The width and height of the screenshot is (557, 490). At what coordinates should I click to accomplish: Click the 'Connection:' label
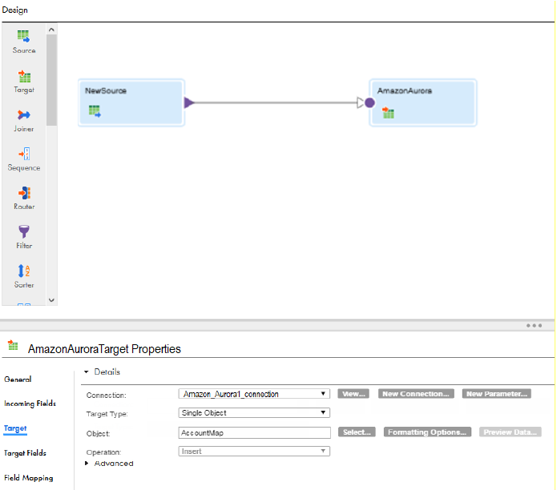pyautogui.click(x=107, y=396)
